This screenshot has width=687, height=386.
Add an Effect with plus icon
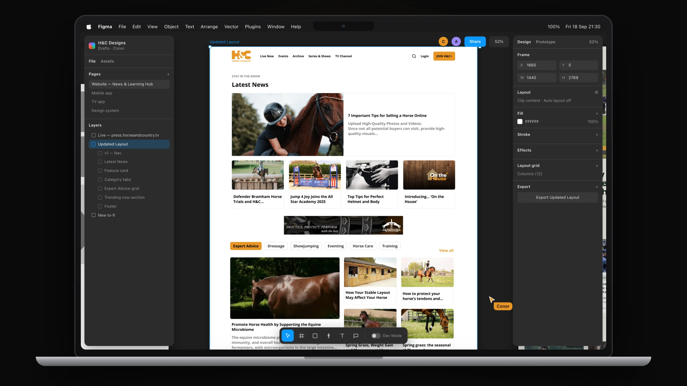(x=597, y=150)
